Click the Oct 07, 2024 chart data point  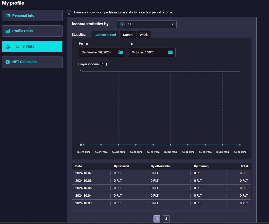click(240, 145)
